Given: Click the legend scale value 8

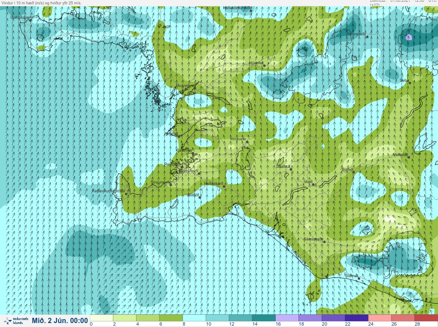Looking at the screenshot, I should coord(184,324).
